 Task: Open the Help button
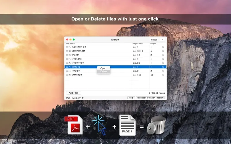(131, 98)
